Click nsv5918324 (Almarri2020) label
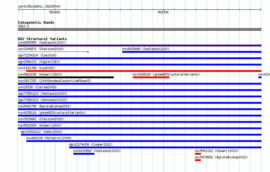Image resolution: width=270 pixels, height=172 pixels. point(40,125)
